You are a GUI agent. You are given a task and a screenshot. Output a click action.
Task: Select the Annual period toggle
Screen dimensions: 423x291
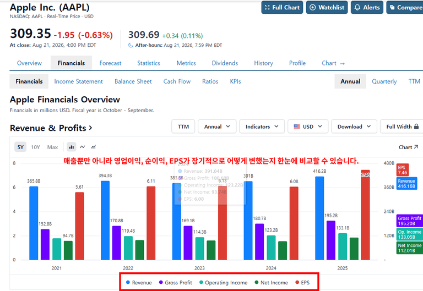(350, 81)
